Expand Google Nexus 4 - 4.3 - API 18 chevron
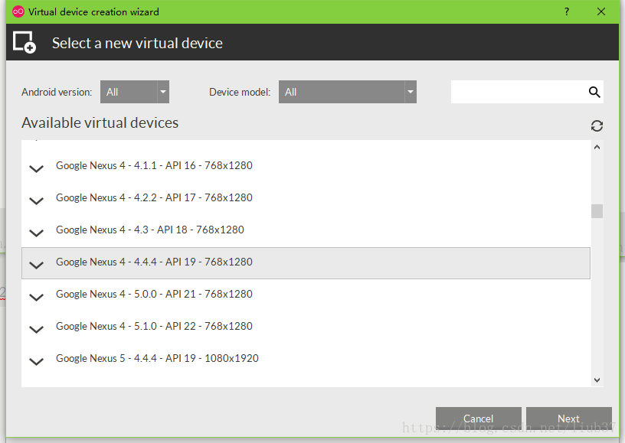Viewport: 625px width, 443px height. (x=36, y=233)
